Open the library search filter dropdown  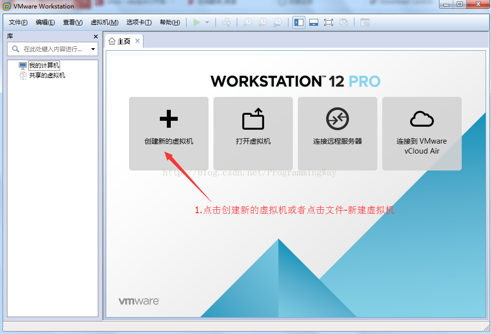coord(93,50)
